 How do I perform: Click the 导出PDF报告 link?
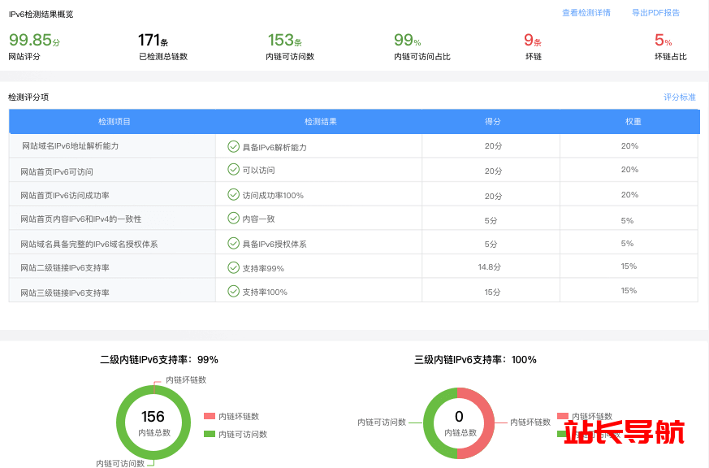tap(655, 13)
